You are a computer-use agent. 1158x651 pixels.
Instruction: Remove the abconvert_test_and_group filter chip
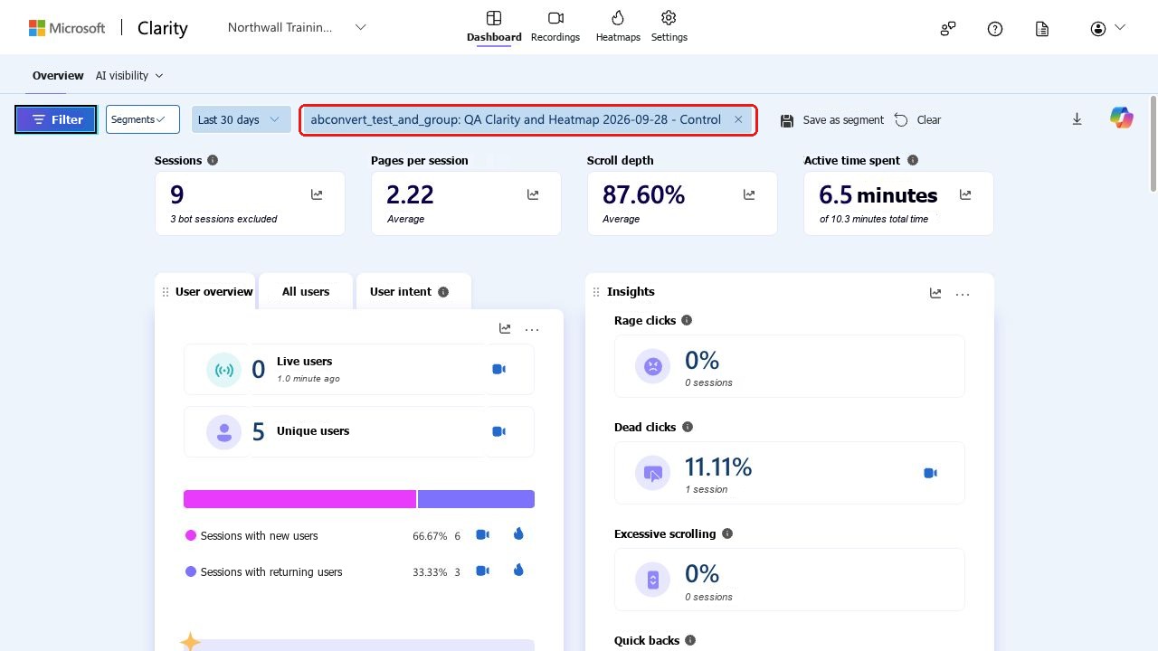coord(738,119)
